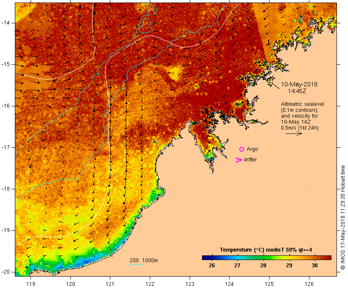
Task: Click longitude axis label '125'
Action: pos(269,284)
